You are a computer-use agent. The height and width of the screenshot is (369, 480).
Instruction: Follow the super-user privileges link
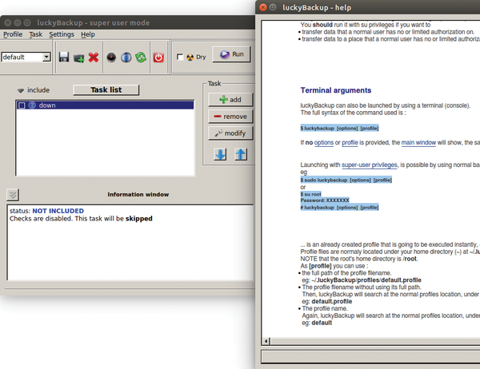[x=370, y=165]
